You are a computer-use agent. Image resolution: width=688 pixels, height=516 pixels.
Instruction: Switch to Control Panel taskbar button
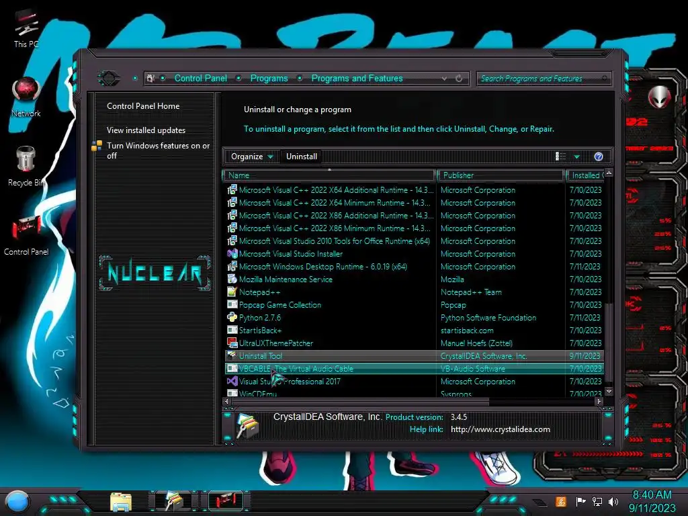(x=225, y=501)
